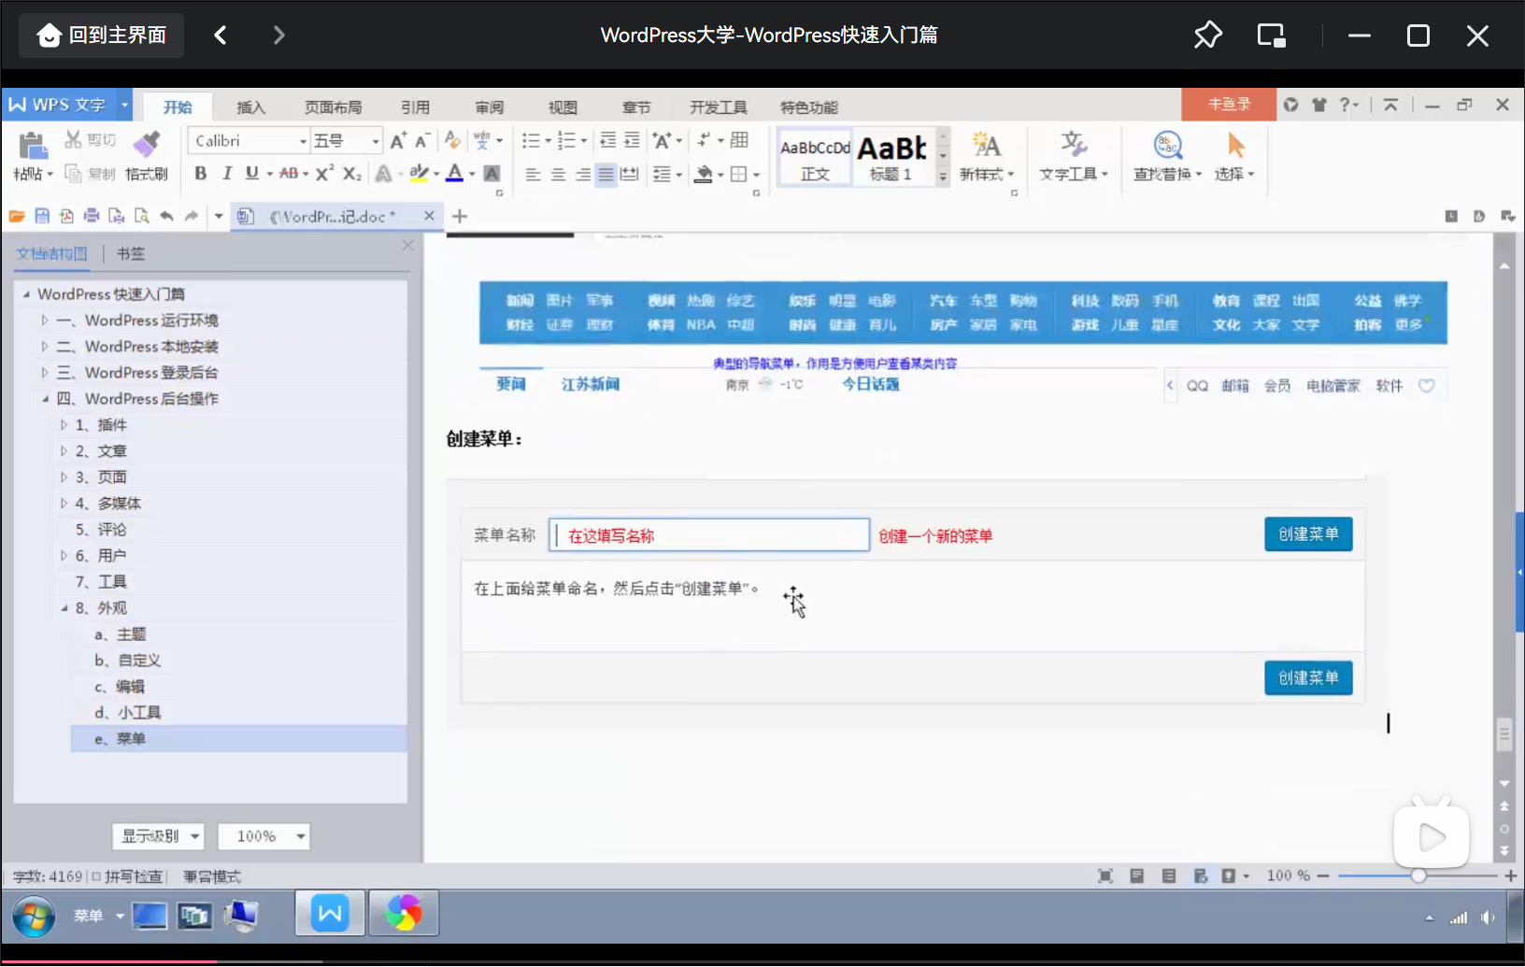Click the Windows Start orb
The image size is (1525, 967).
pyautogui.click(x=34, y=916)
